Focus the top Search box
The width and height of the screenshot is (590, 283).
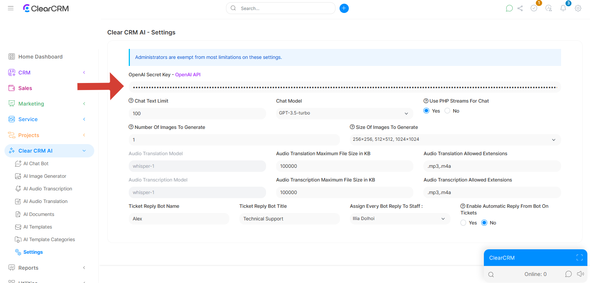point(281,8)
